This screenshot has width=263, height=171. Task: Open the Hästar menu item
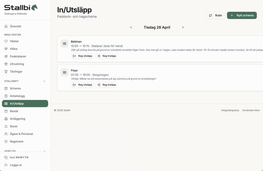point(25,41)
